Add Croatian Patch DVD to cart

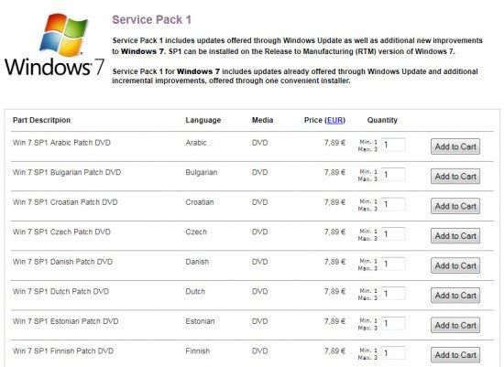pyautogui.click(x=455, y=206)
